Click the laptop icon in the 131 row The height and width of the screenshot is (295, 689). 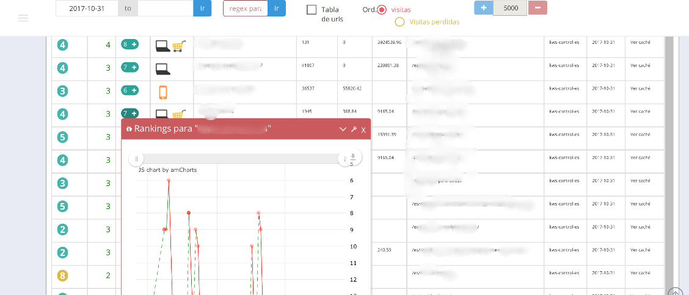pyautogui.click(x=163, y=46)
